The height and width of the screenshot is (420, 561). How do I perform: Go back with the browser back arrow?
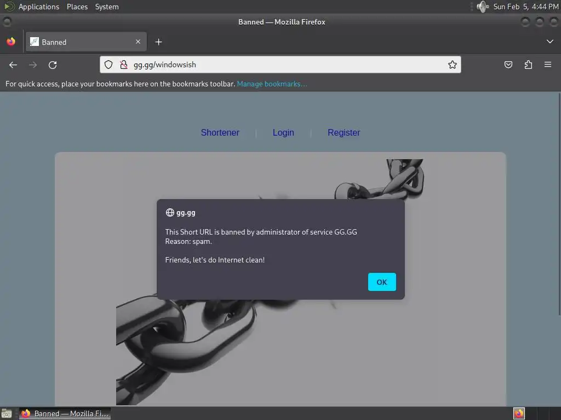coord(13,65)
